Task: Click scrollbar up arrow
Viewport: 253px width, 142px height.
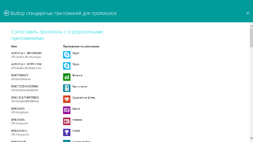Action: tap(251, 26)
